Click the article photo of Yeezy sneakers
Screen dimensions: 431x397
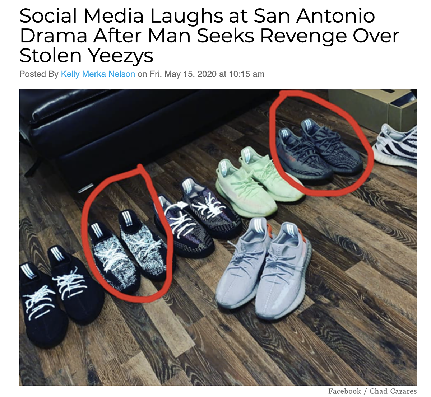pyautogui.click(x=218, y=237)
